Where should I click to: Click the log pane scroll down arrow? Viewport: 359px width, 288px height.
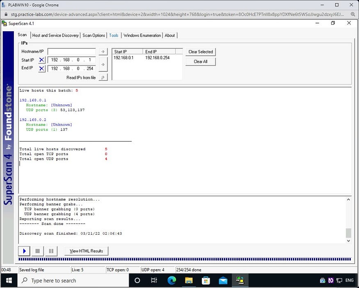point(348,240)
